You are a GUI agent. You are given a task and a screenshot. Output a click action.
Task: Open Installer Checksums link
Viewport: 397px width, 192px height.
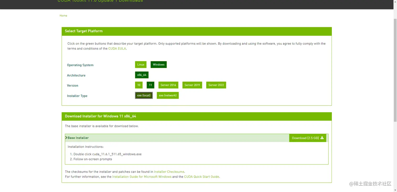pos(169,172)
